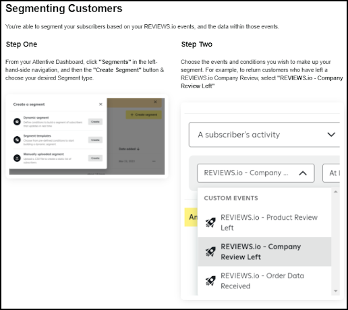Image resolution: width=348 pixels, height=310 pixels.
Task: Close the Create a segment dialog
Action: 100,104
